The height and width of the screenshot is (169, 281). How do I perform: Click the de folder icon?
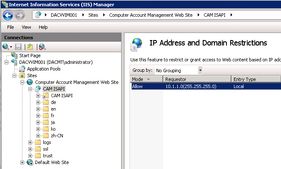46,102
